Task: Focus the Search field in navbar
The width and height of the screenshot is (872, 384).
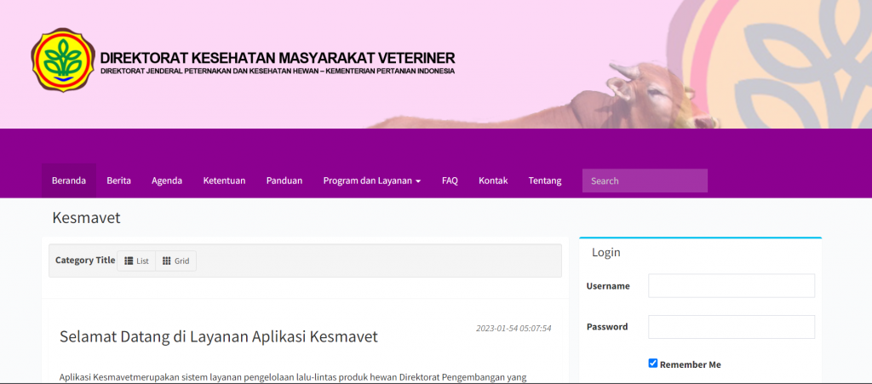Action: [x=645, y=181]
